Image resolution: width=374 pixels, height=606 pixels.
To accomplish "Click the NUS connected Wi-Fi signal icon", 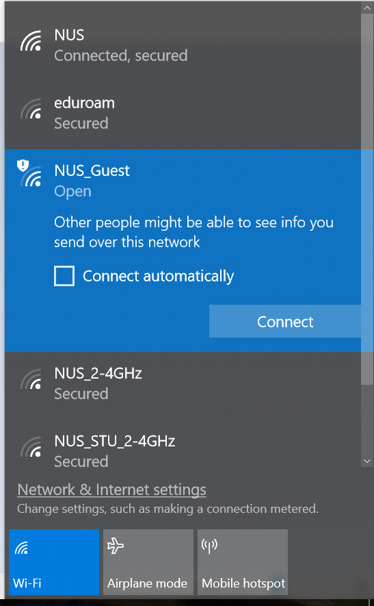I will tap(31, 41).
